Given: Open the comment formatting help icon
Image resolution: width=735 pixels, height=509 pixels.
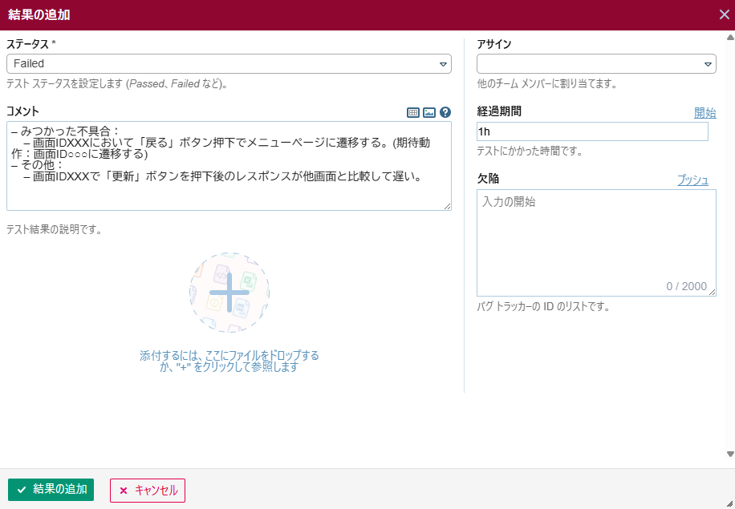Looking at the screenshot, I should coord(445,113).
